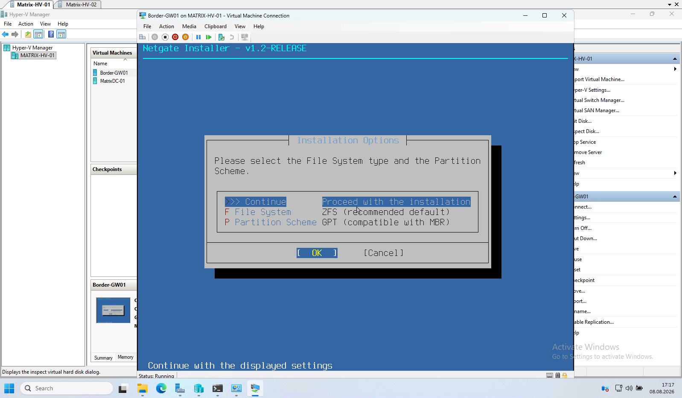Click the orange Save VM state icon
The image size is (682, 398).
185,37
